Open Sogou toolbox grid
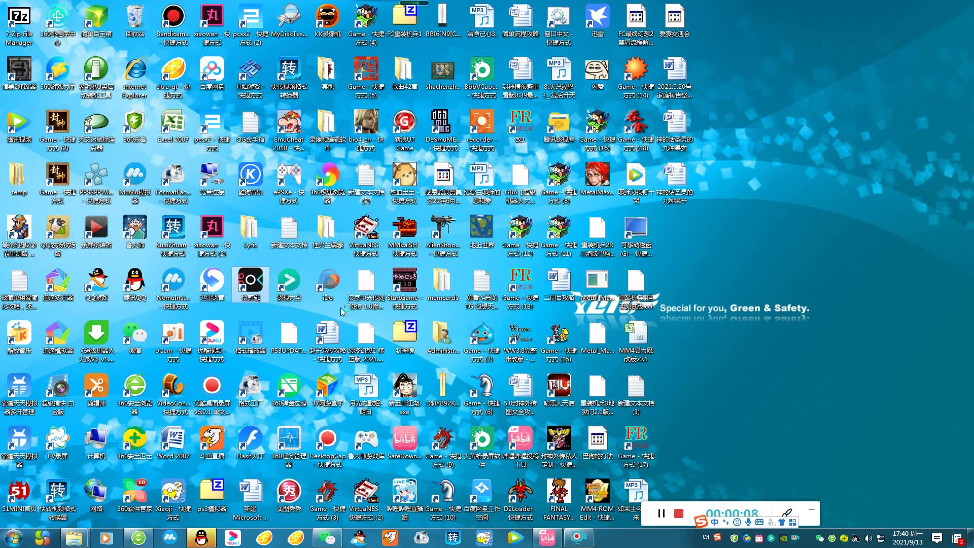Screen dimensions: 974x548 (793, 522)
